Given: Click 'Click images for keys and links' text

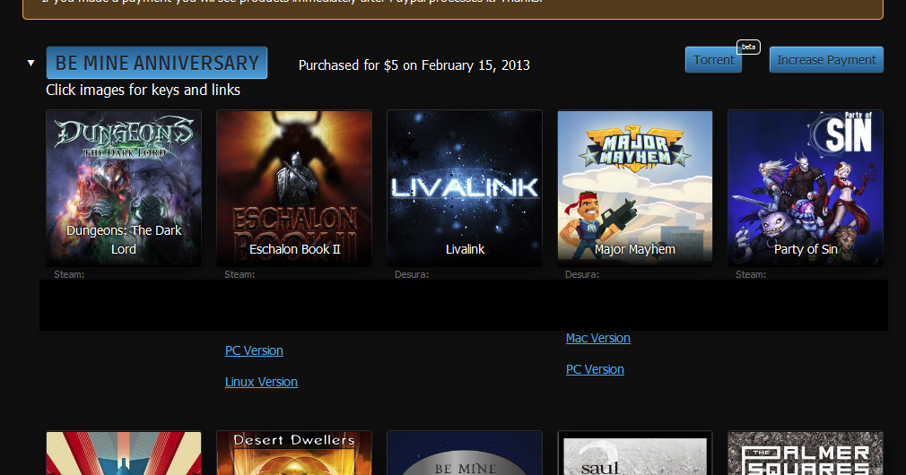Looking at the screenshot, I should pos(144,90).
